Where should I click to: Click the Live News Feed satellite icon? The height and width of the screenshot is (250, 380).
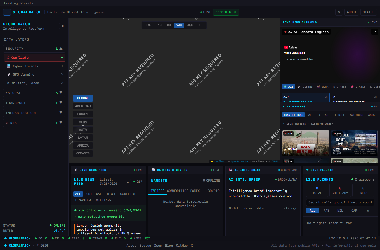[76, 170]
